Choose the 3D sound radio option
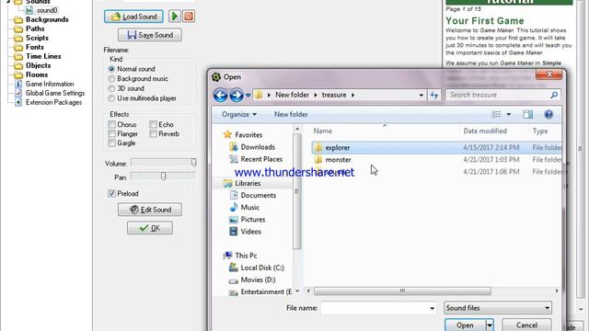 click(x=111, y=88)
